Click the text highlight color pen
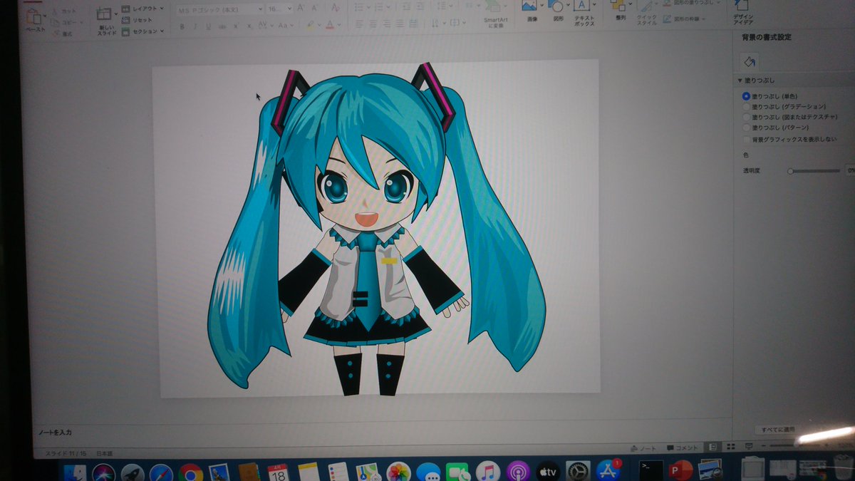 click(x=311, y=25)
